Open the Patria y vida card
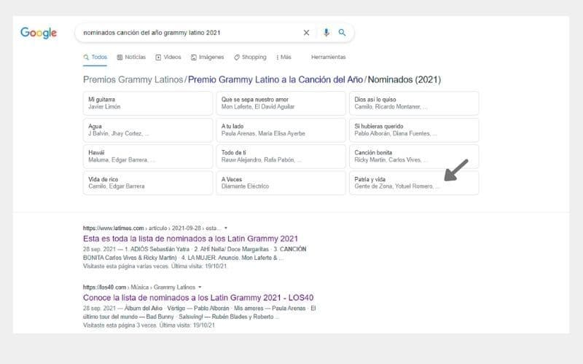This screenshot has height=364, width=583. [x=414, y=183]
